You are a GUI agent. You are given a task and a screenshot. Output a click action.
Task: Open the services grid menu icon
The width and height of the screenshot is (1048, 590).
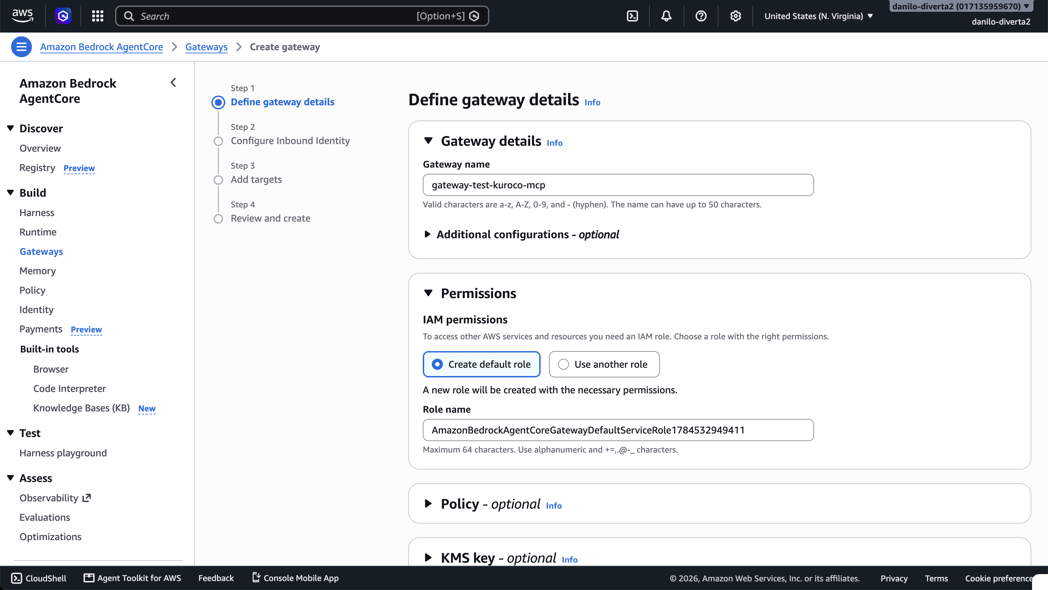coord(98,16)
